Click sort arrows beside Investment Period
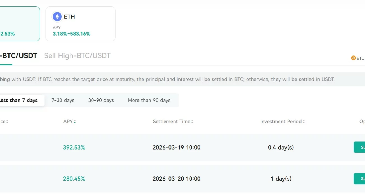 tap(304, 122)
